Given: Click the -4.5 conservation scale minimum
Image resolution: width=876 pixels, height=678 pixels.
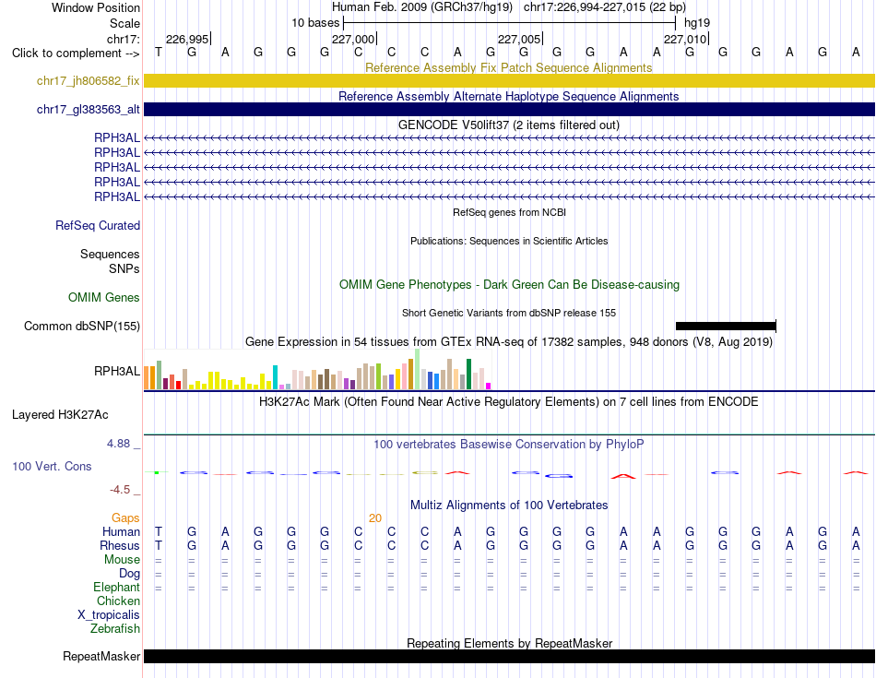Looking at the screenshot, I should (x=120, y=490).
